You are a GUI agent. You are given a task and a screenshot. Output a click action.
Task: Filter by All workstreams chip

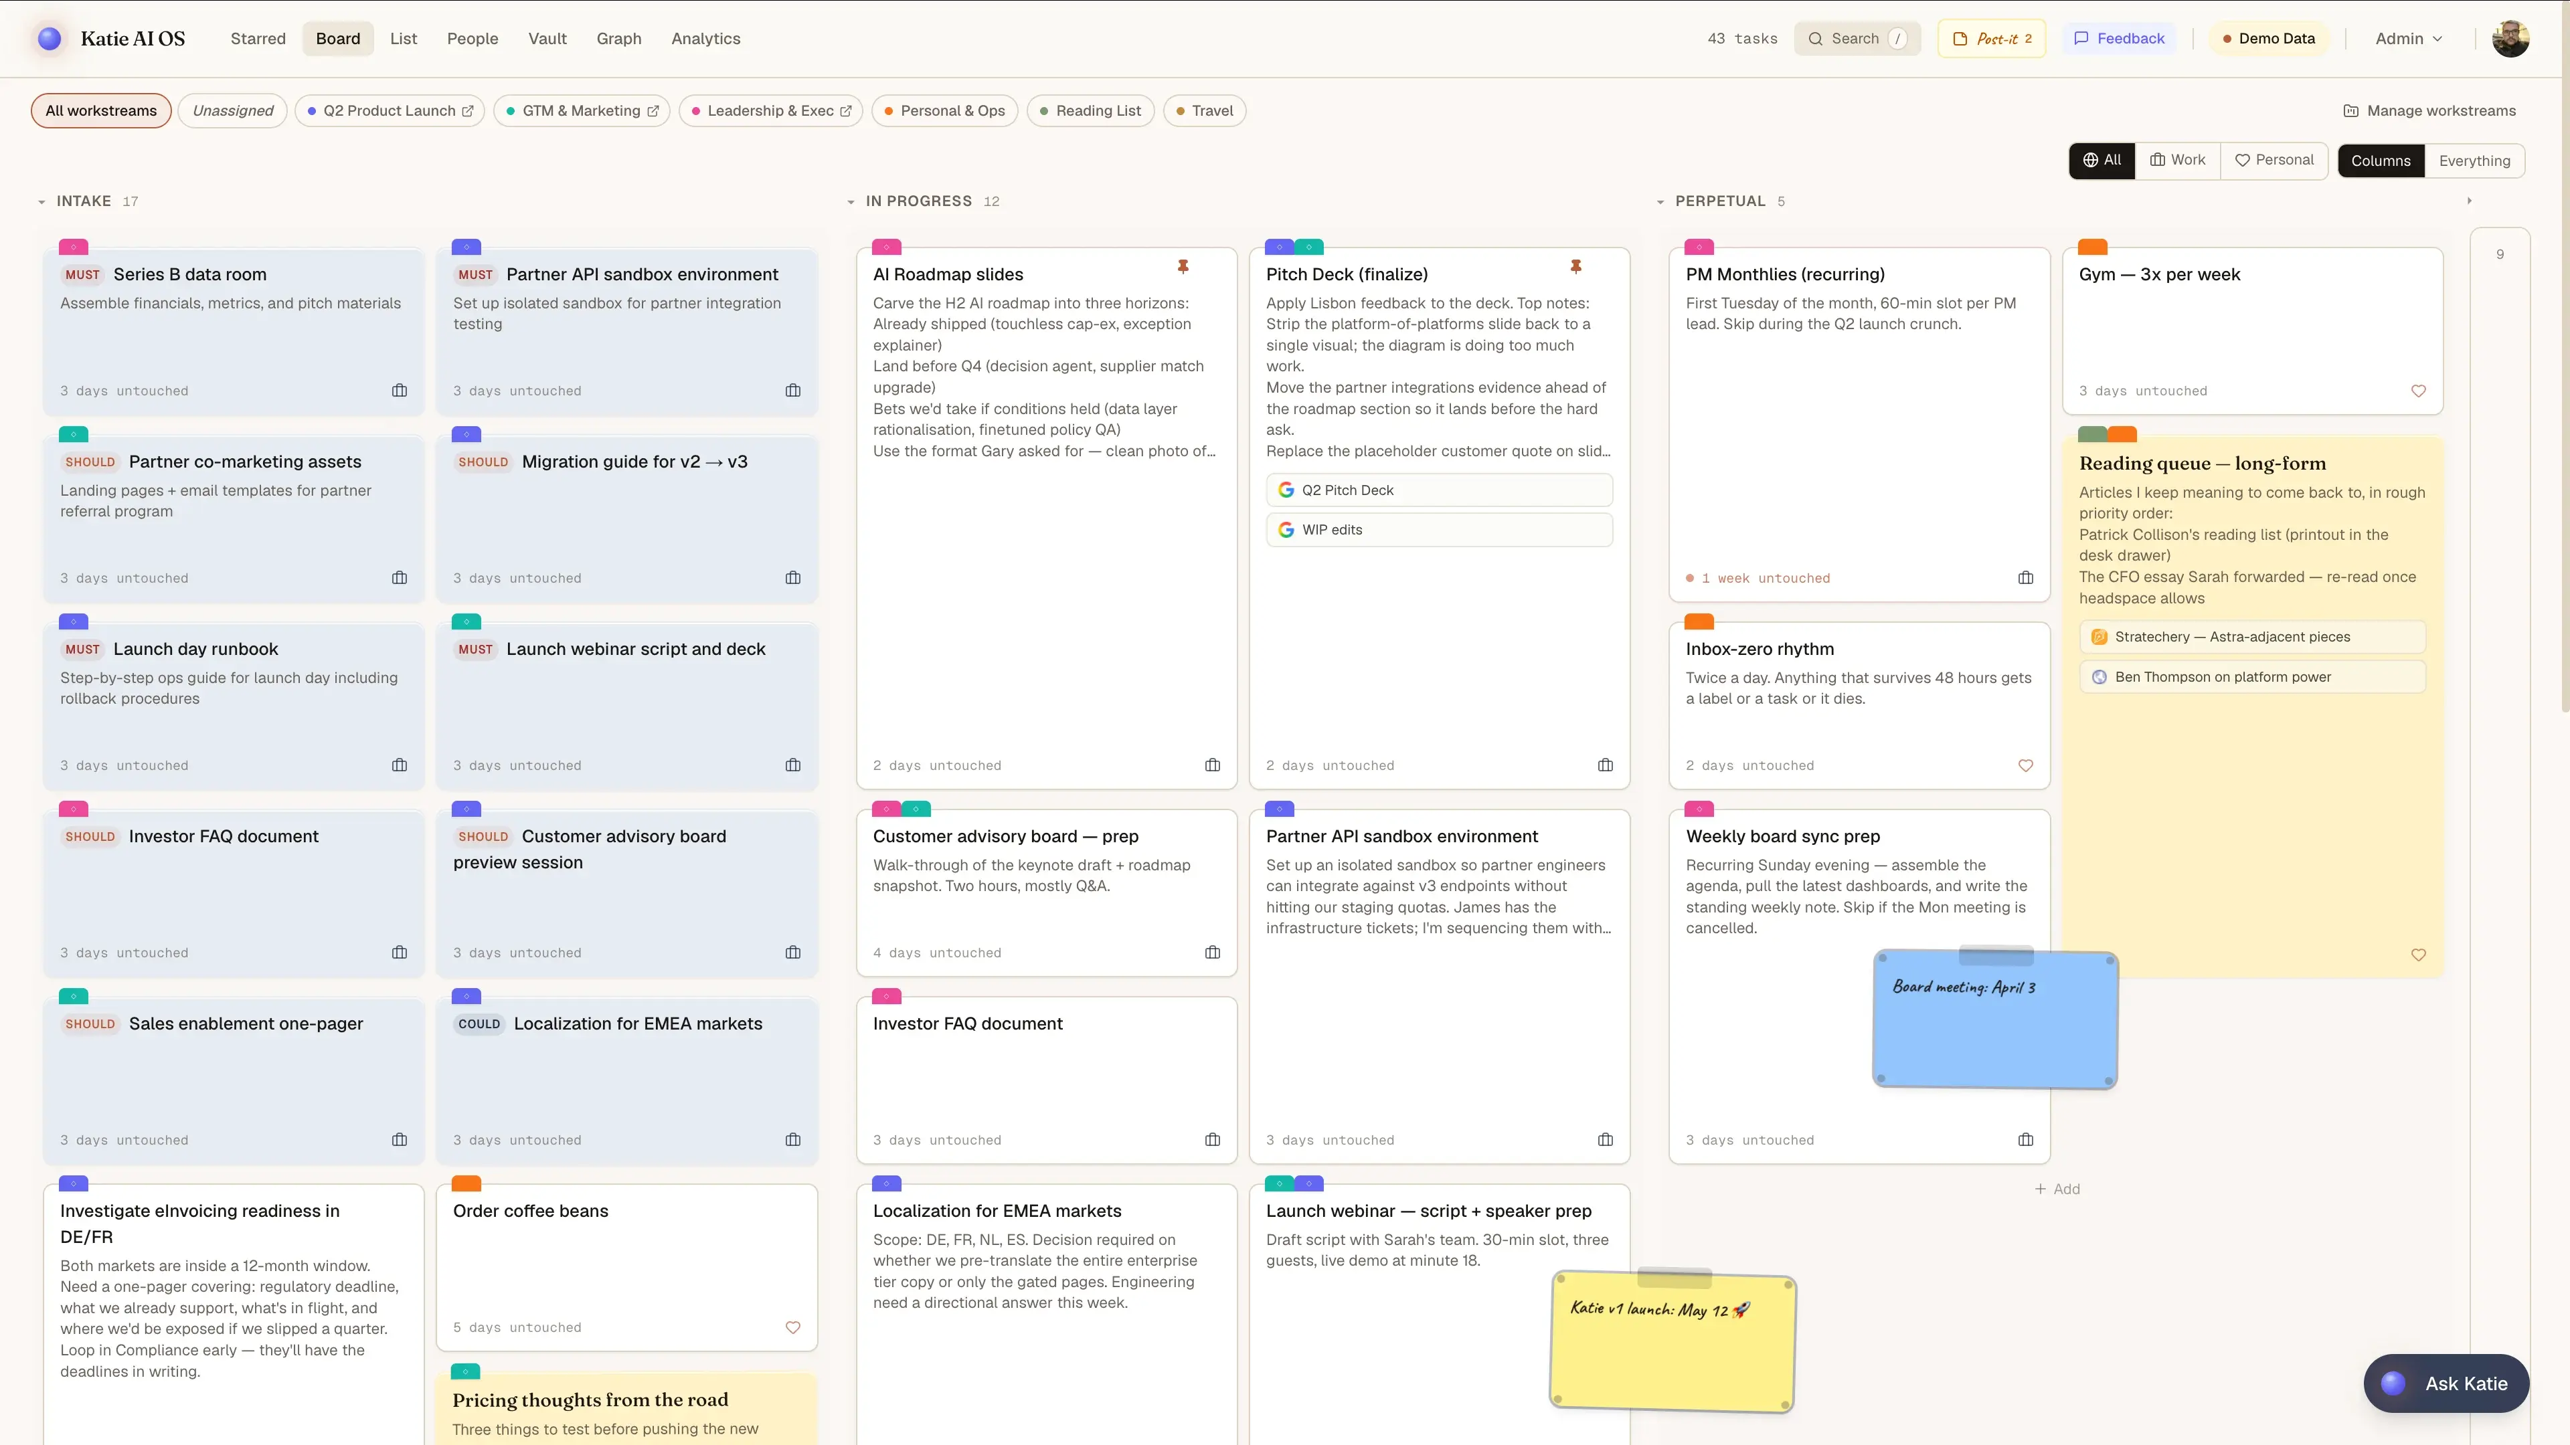101,110
